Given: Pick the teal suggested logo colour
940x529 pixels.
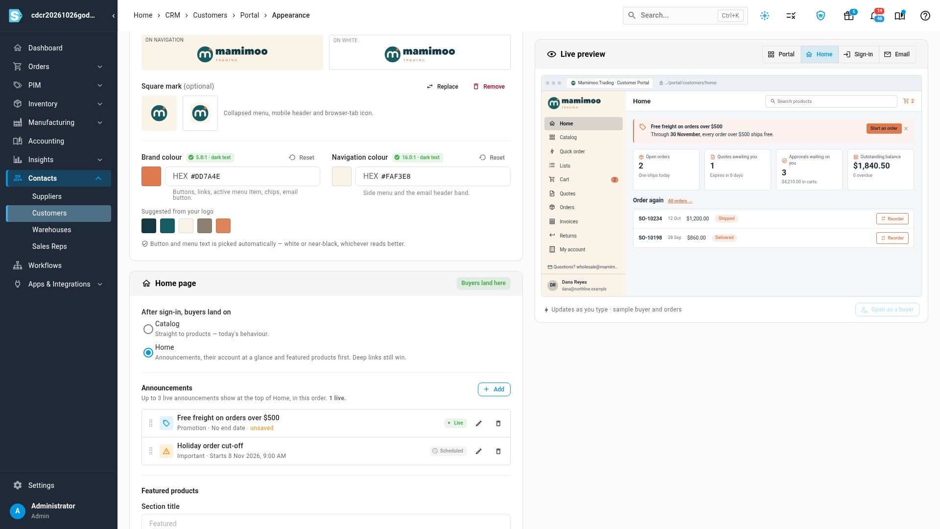Looking at the screenshot, I should (x=167, y=226).
